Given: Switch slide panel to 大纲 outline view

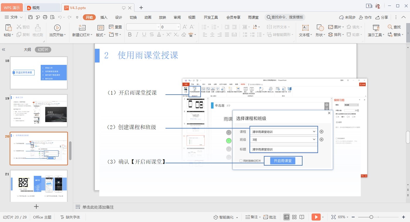Looking at the screenshot, I should point(27,50).
